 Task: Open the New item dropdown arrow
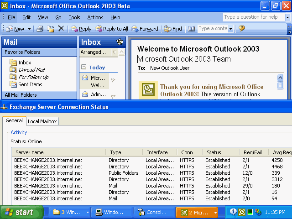(x=29, y=29)
